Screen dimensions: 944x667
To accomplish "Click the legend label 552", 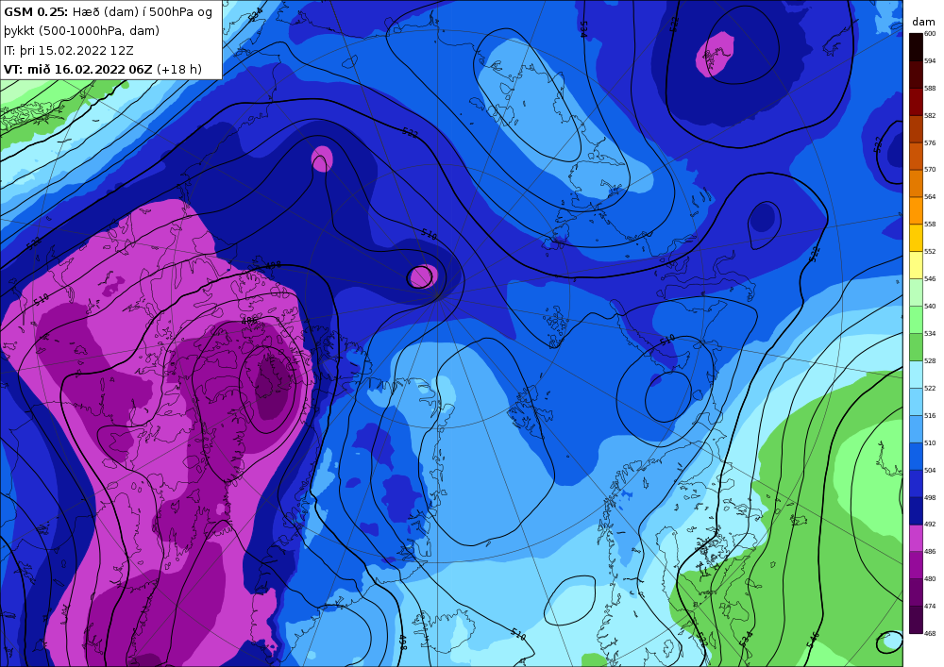I will click(930, 251).
